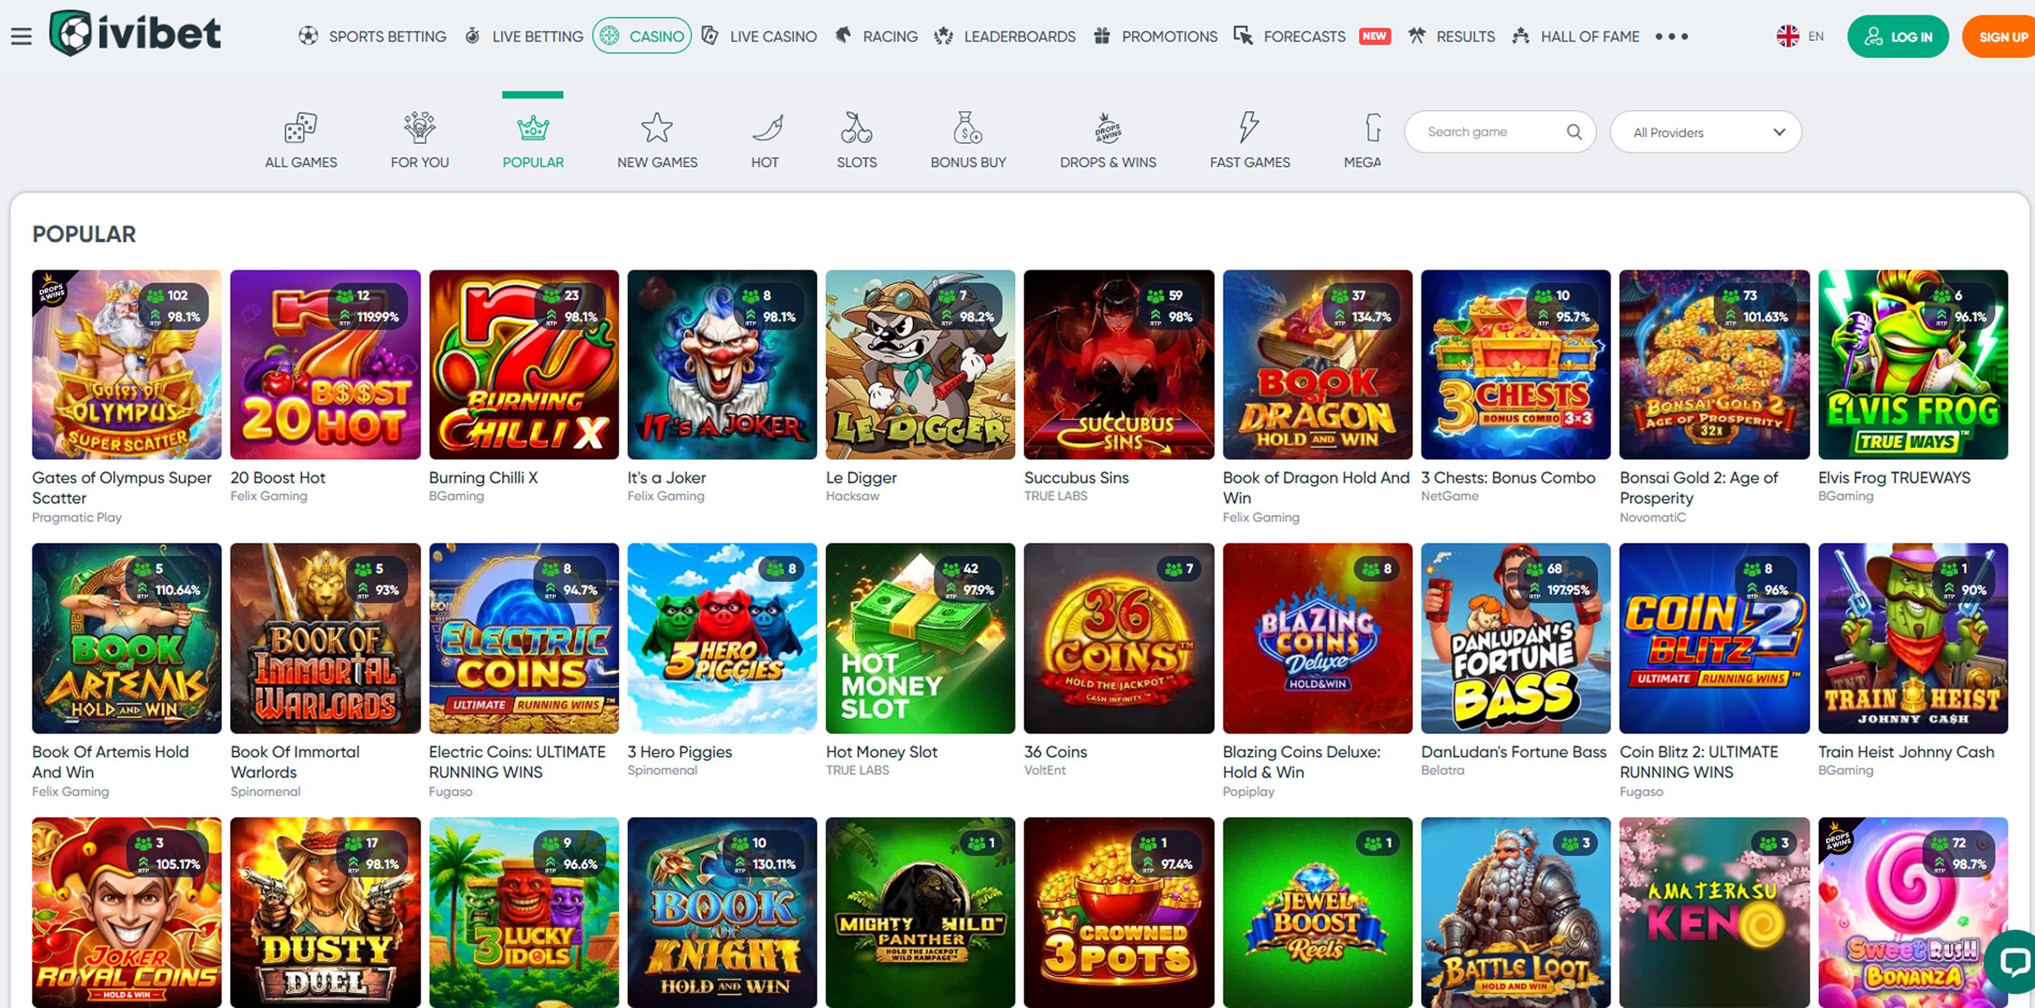This screenshot has height=1008, width=2035.
Task: Open the EN language selector
Action: tap(1800, 36)
